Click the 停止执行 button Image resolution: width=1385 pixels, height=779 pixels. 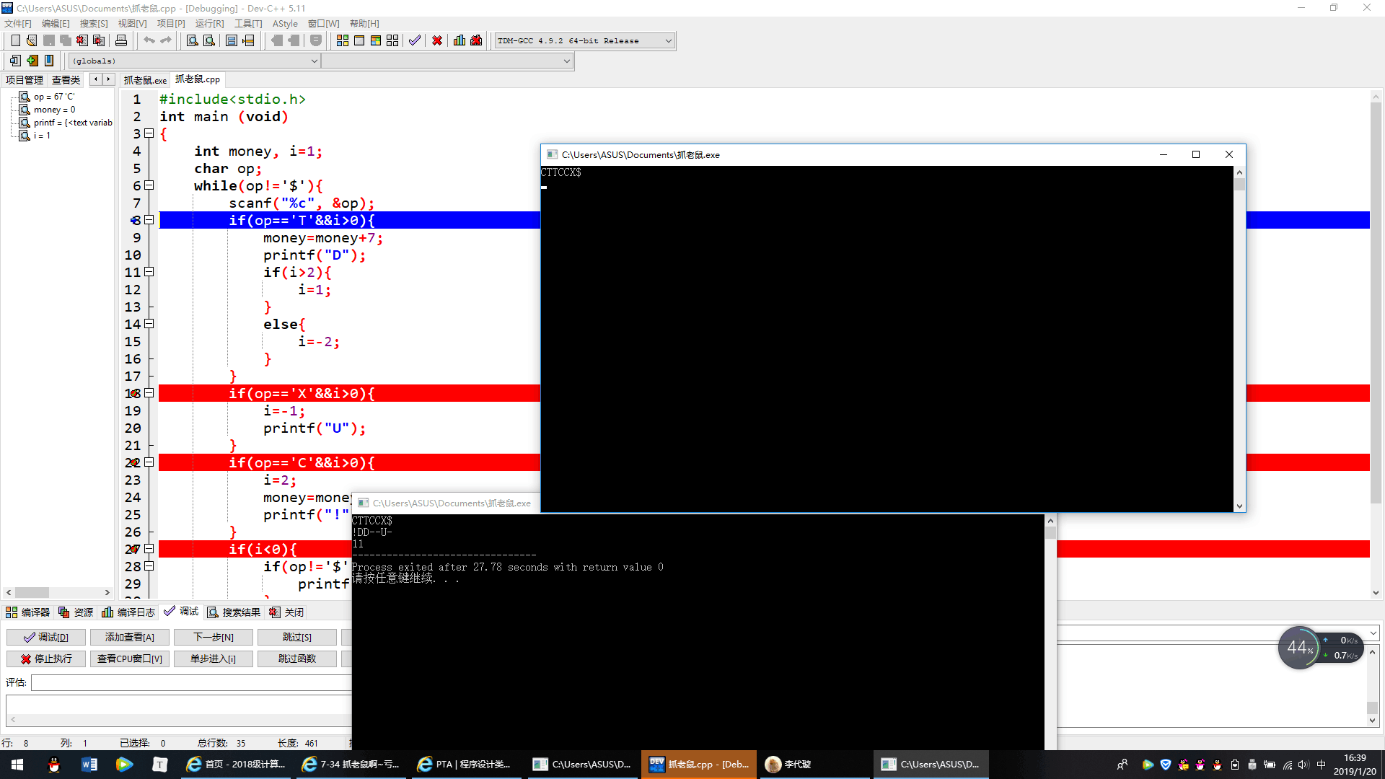coord(46,659)
